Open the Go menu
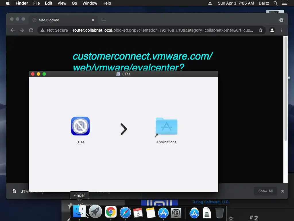The height and width of the screenshot is (221, 294). pos(74,3)
